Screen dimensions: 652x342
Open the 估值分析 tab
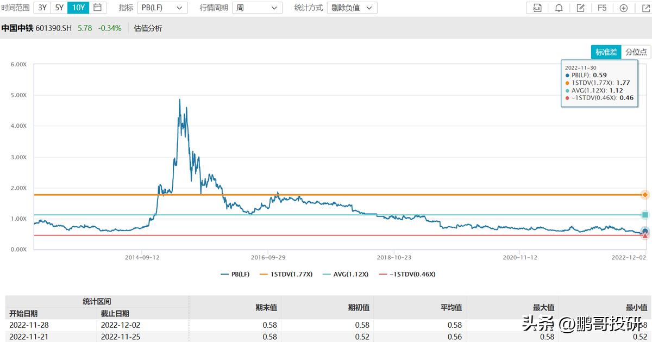[x=147, y=27]
